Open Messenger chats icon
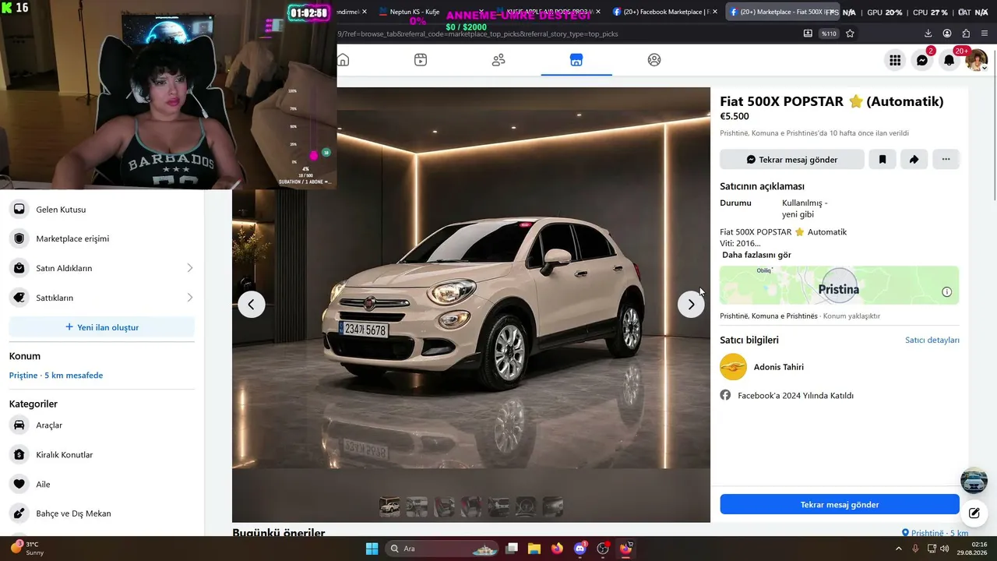The width and height of the screenshot is (997, 561). (x=922, y=60)
